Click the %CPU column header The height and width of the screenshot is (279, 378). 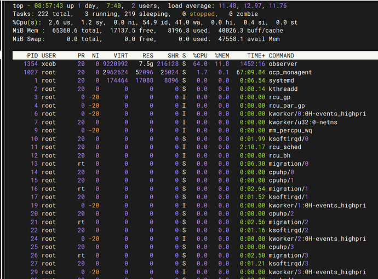pyautogui.click(x=200, y=56)
